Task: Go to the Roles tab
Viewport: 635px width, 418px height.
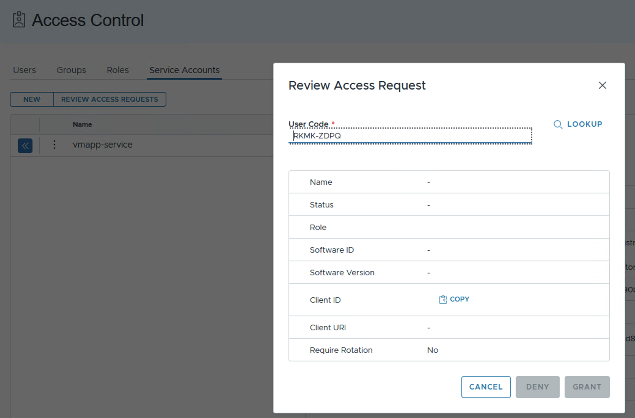Action: pyautogui.click(x=118, y=70)
